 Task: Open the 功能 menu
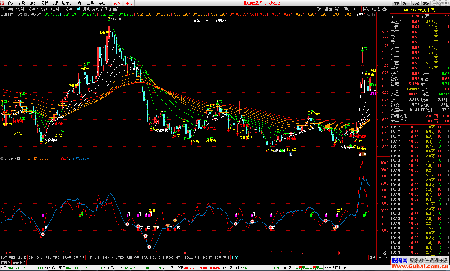pos(21,3)
